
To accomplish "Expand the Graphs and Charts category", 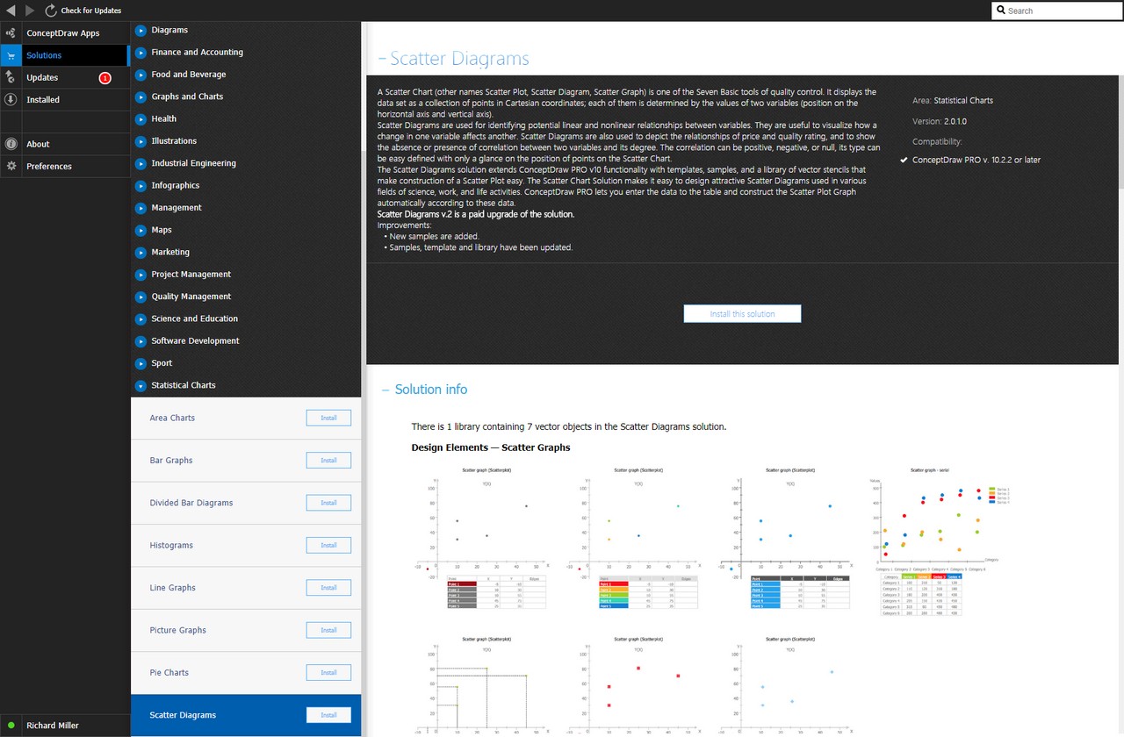I will (x=140, y=97).
